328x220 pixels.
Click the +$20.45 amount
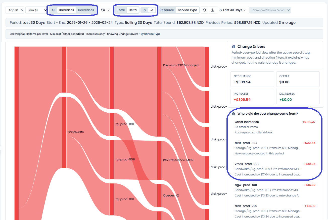[x=309, y=143]
